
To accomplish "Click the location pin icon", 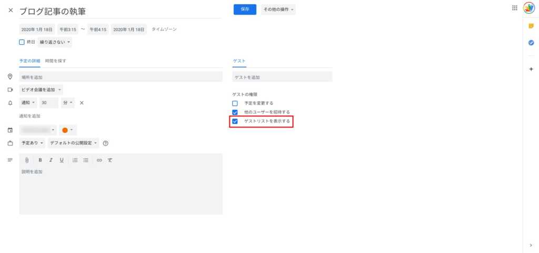I will 11,77.
